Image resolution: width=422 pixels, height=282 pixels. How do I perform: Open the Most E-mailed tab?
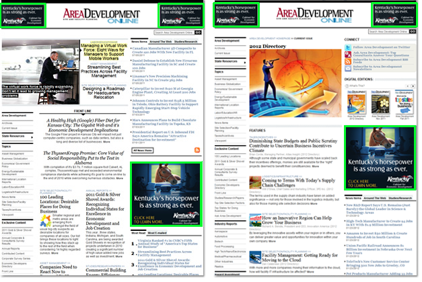click(x=157, y=233)
